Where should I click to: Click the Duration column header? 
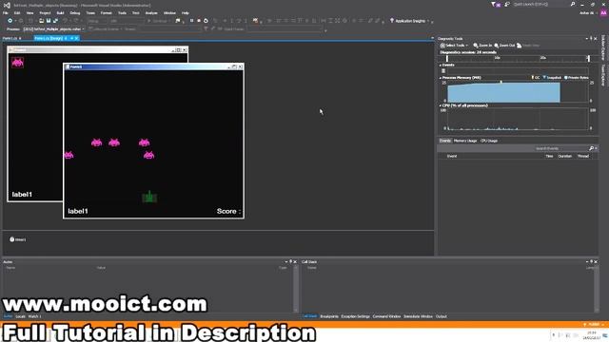coord(565,156)
